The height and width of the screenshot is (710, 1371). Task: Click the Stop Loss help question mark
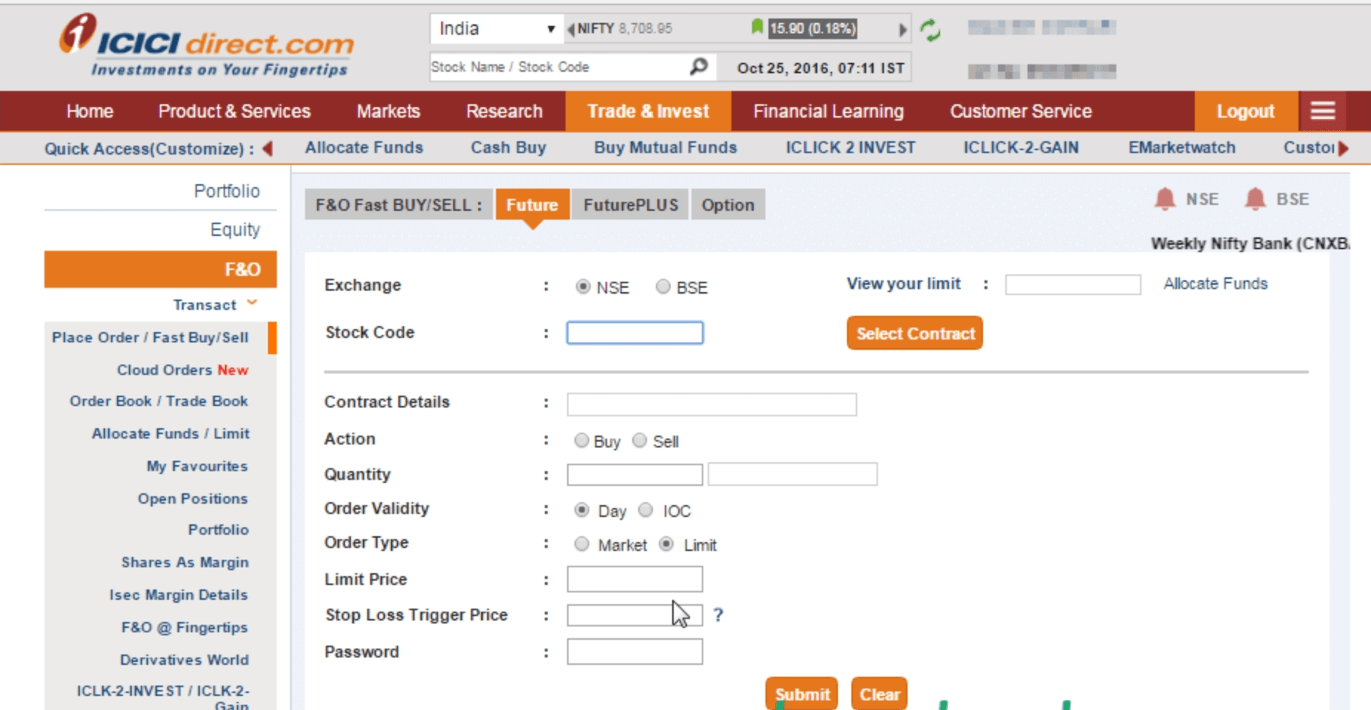click(718, 615)
